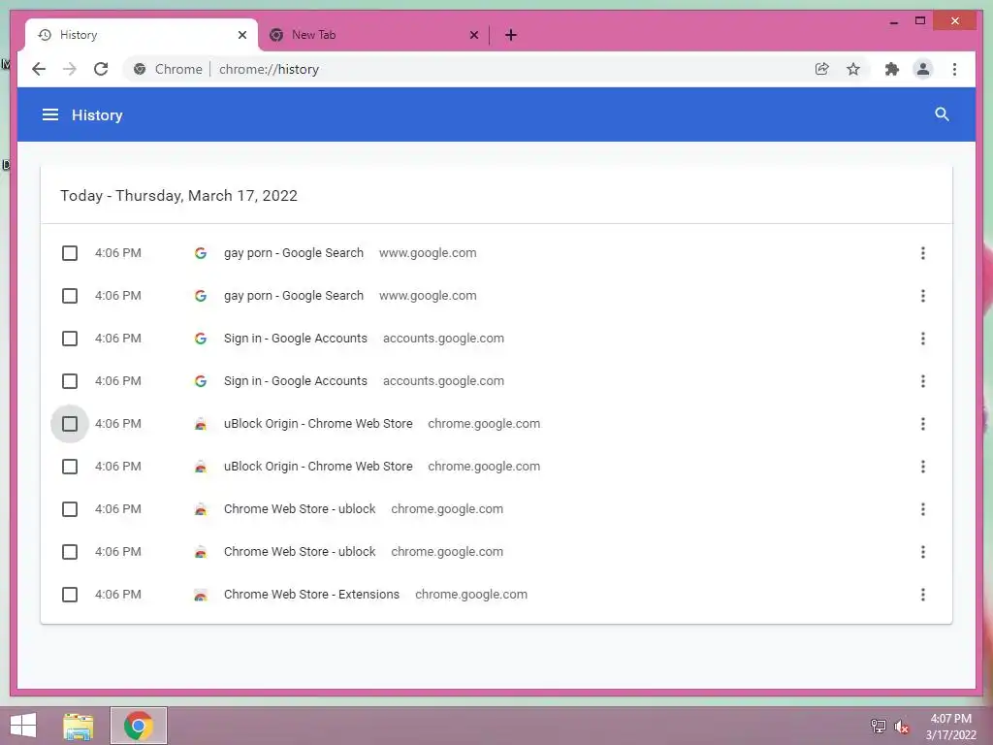Open the taskbar clock showing 4:07 PM
The height and width of the screenshot is (745, 993).
coord(950,727)
